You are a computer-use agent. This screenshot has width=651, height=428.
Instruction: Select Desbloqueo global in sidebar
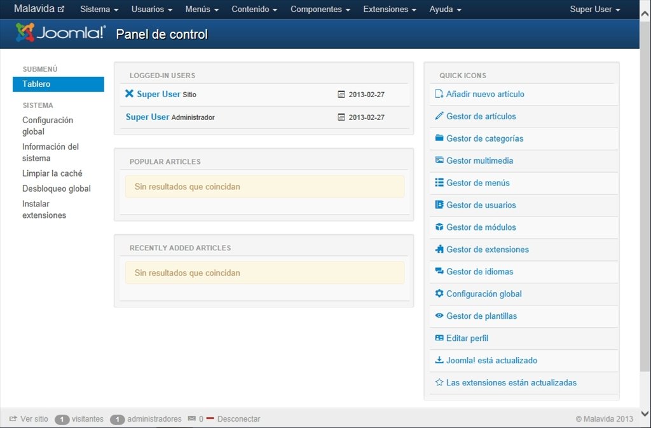click(57, 189)
